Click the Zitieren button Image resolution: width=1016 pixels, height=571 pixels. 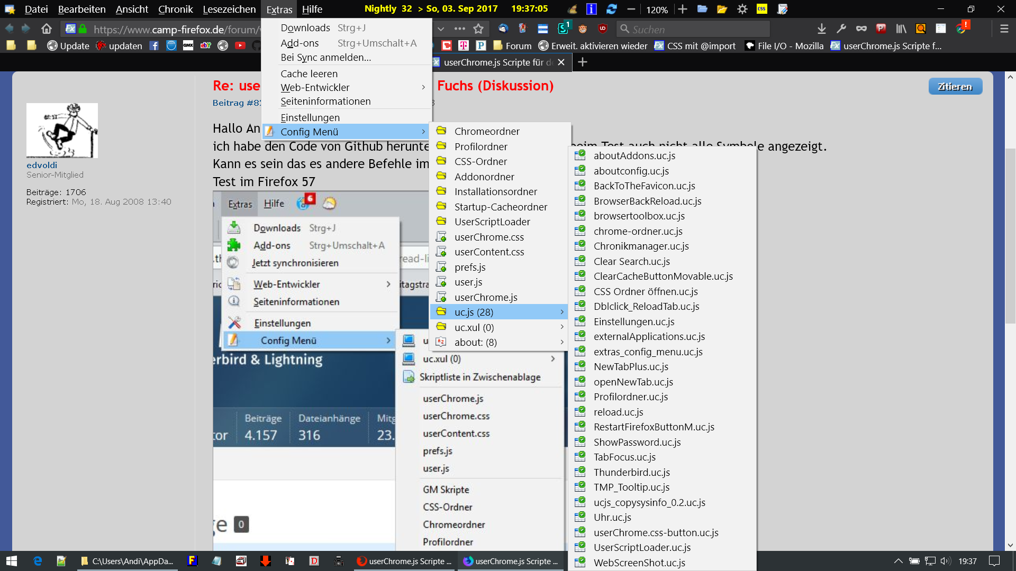tap(955, 86)
